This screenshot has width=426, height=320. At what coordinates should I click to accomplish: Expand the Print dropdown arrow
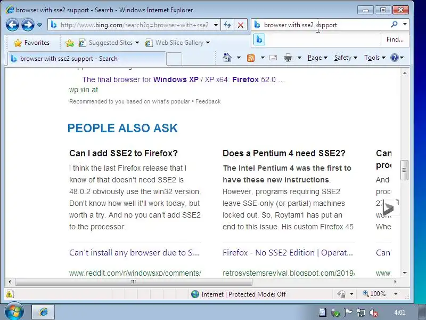tap(299, 58)
